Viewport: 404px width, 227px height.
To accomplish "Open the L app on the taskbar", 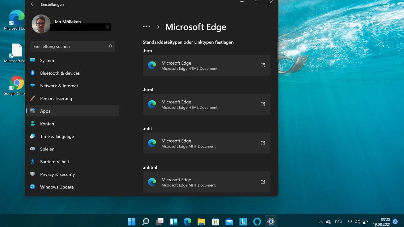I will tap(243, 222).
